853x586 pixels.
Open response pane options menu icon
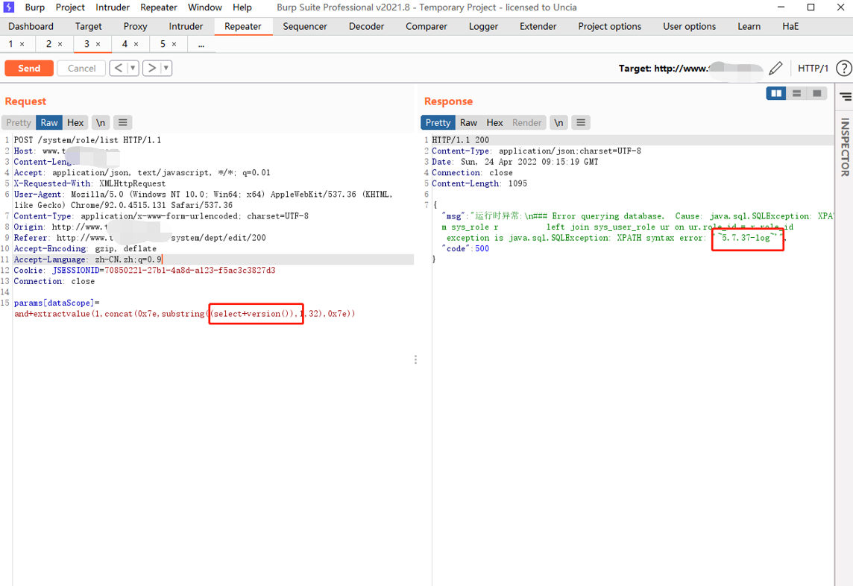581,122
